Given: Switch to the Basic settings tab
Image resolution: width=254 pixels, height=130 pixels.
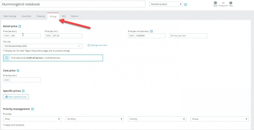Looking at the screenshot, I should (10, 16).
